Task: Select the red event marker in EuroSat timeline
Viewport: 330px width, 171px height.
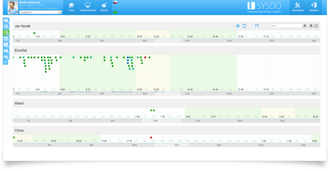Action: coord(145,57)
